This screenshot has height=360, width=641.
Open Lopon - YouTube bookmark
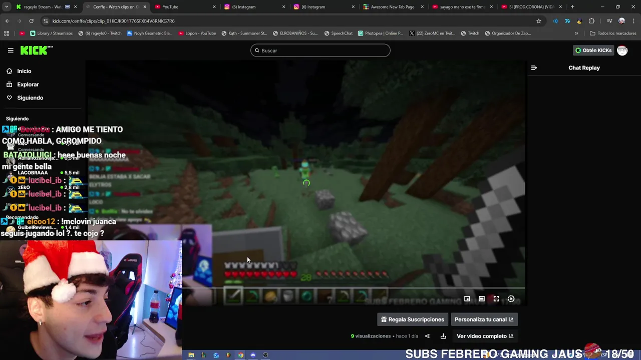coord(196,33)
